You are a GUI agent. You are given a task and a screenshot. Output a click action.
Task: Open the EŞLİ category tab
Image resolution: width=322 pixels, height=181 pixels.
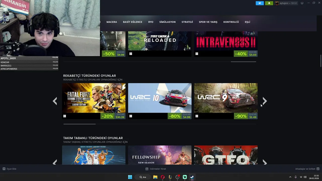(x=247, y=22)
